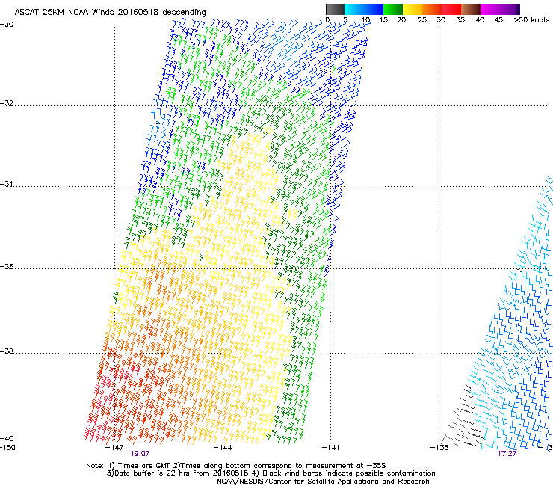Click the '>50 knots' legend label
The image size is (553, 486).
tap(531, 20)
